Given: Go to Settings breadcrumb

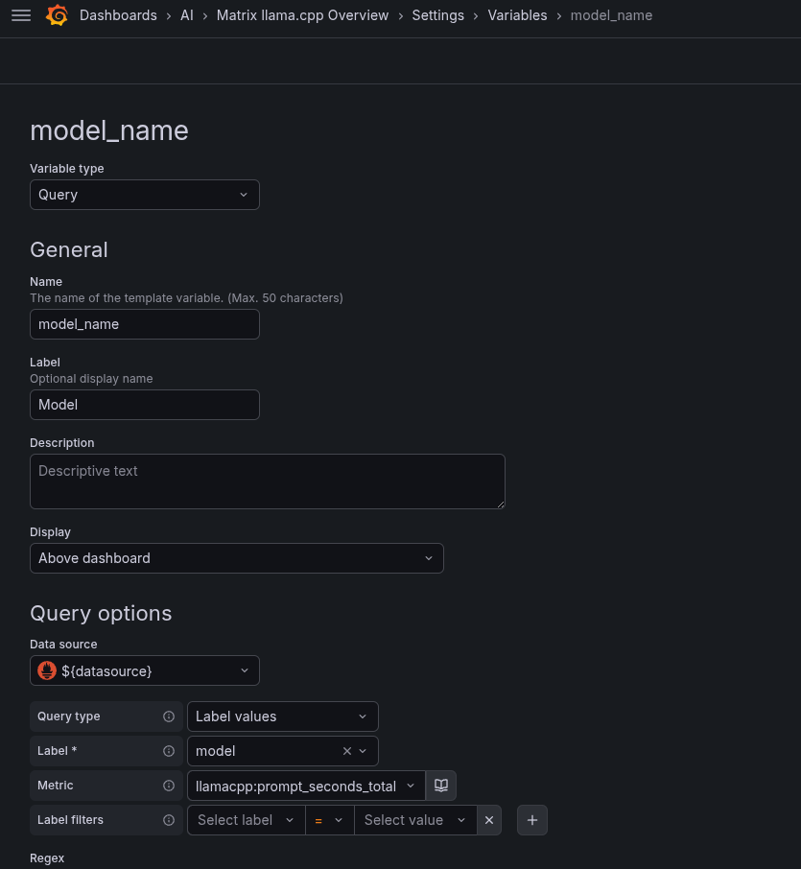Looking at the screenshot, I should tap(438, 15).
